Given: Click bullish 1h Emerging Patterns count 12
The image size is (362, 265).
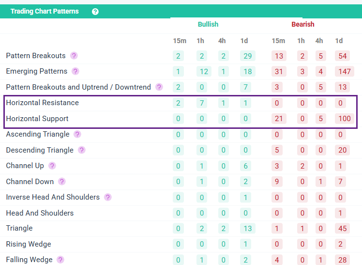Looking at the screenshot, I should pyautogui.click(x=204, y=72).
